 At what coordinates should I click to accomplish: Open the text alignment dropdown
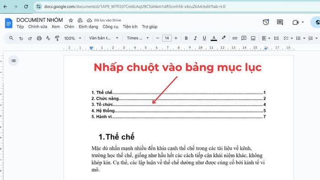click(266, 38)
